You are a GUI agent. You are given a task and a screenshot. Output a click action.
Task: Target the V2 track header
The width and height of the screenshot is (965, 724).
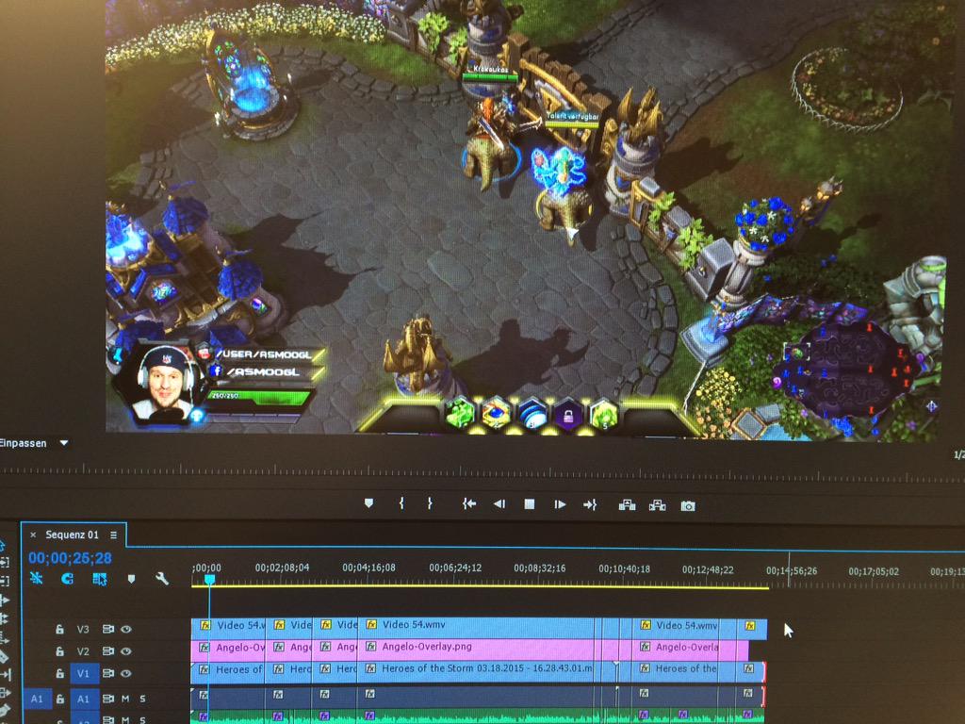(x=83, y=651)
